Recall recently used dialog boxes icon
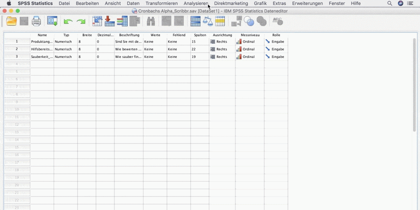 tap(52, 21)
